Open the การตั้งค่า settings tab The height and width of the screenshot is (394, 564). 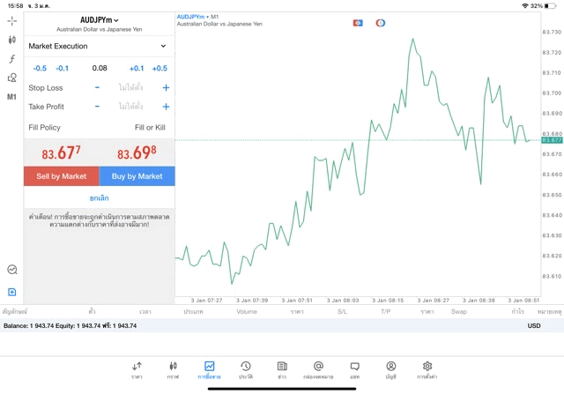pyautogui.click(x=427, y=370)
